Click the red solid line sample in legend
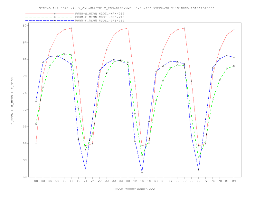 (x=50, y=14)
